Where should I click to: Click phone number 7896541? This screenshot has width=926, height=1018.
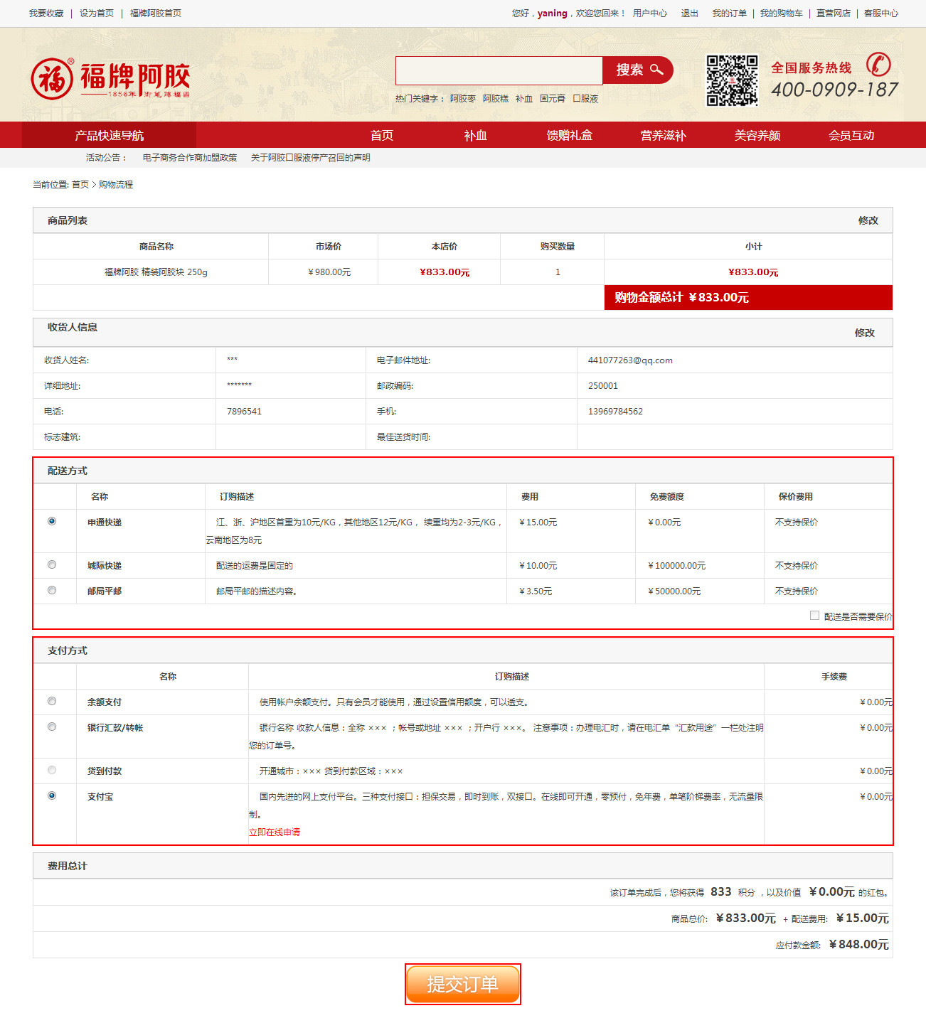tap(244, 412)
